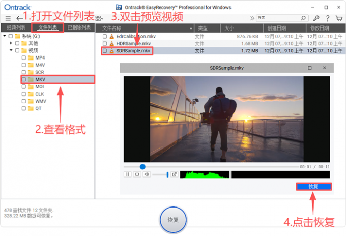346x236 pixels.
Task: Select the MOI folder icon
Action: click(31, 86)
